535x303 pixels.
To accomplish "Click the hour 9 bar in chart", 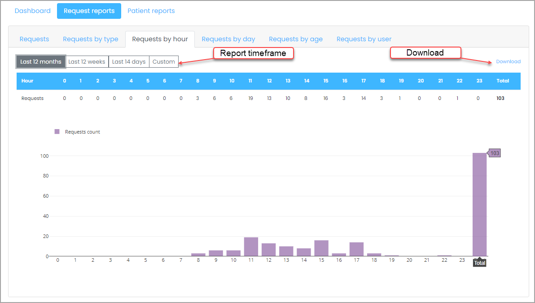I will pyautogui.click(x=216, y=253).
